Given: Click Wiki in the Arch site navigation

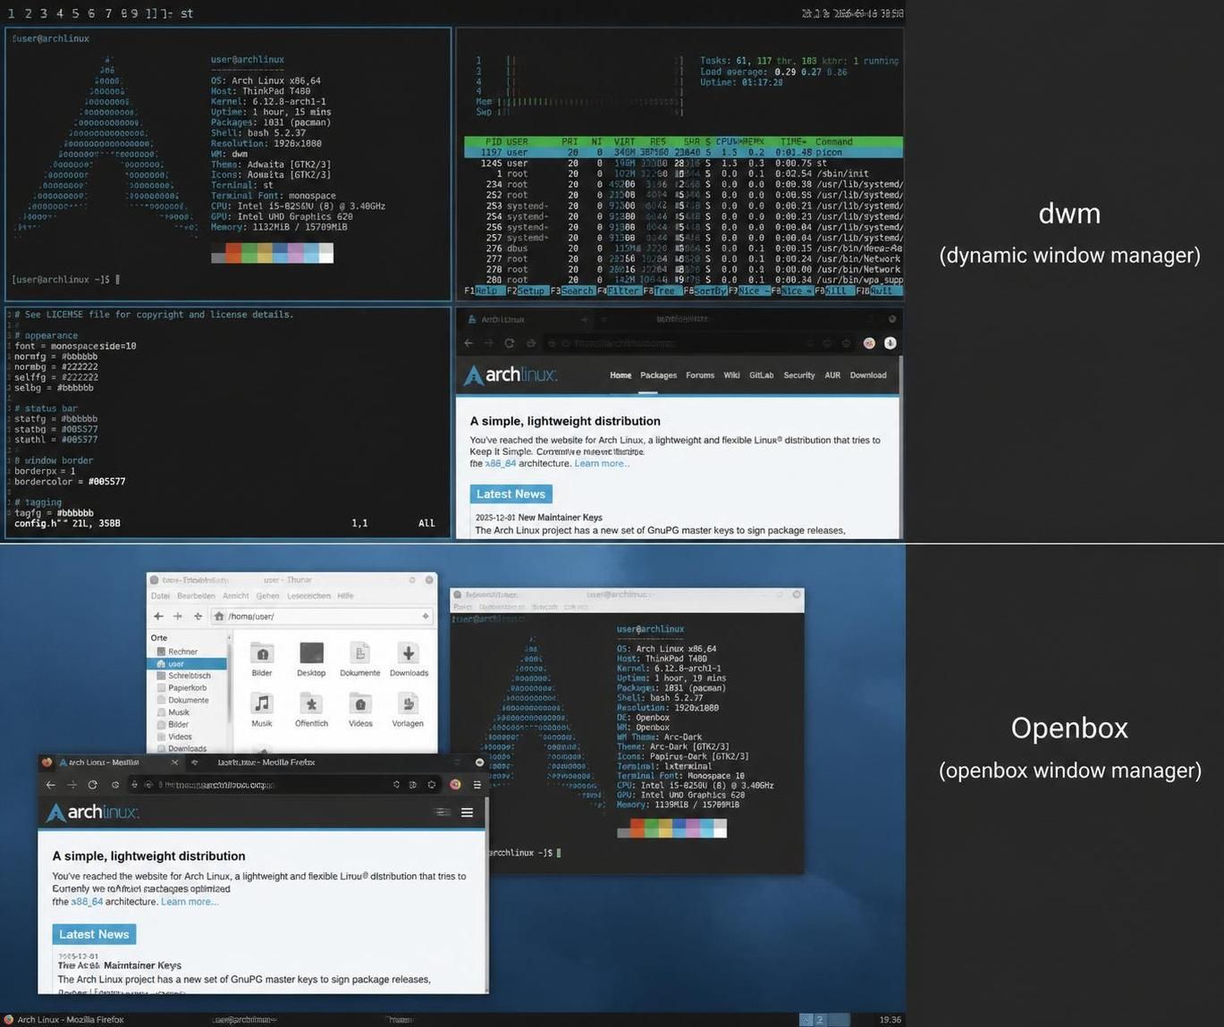Looking at the screenshot, I should point(731,375).
